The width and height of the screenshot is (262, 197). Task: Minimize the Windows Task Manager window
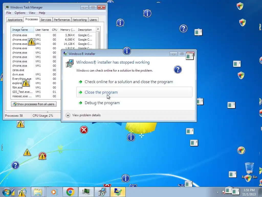(84, 7)
